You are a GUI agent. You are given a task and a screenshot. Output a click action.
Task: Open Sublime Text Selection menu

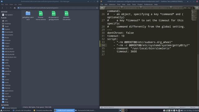(x=112, y=4)
